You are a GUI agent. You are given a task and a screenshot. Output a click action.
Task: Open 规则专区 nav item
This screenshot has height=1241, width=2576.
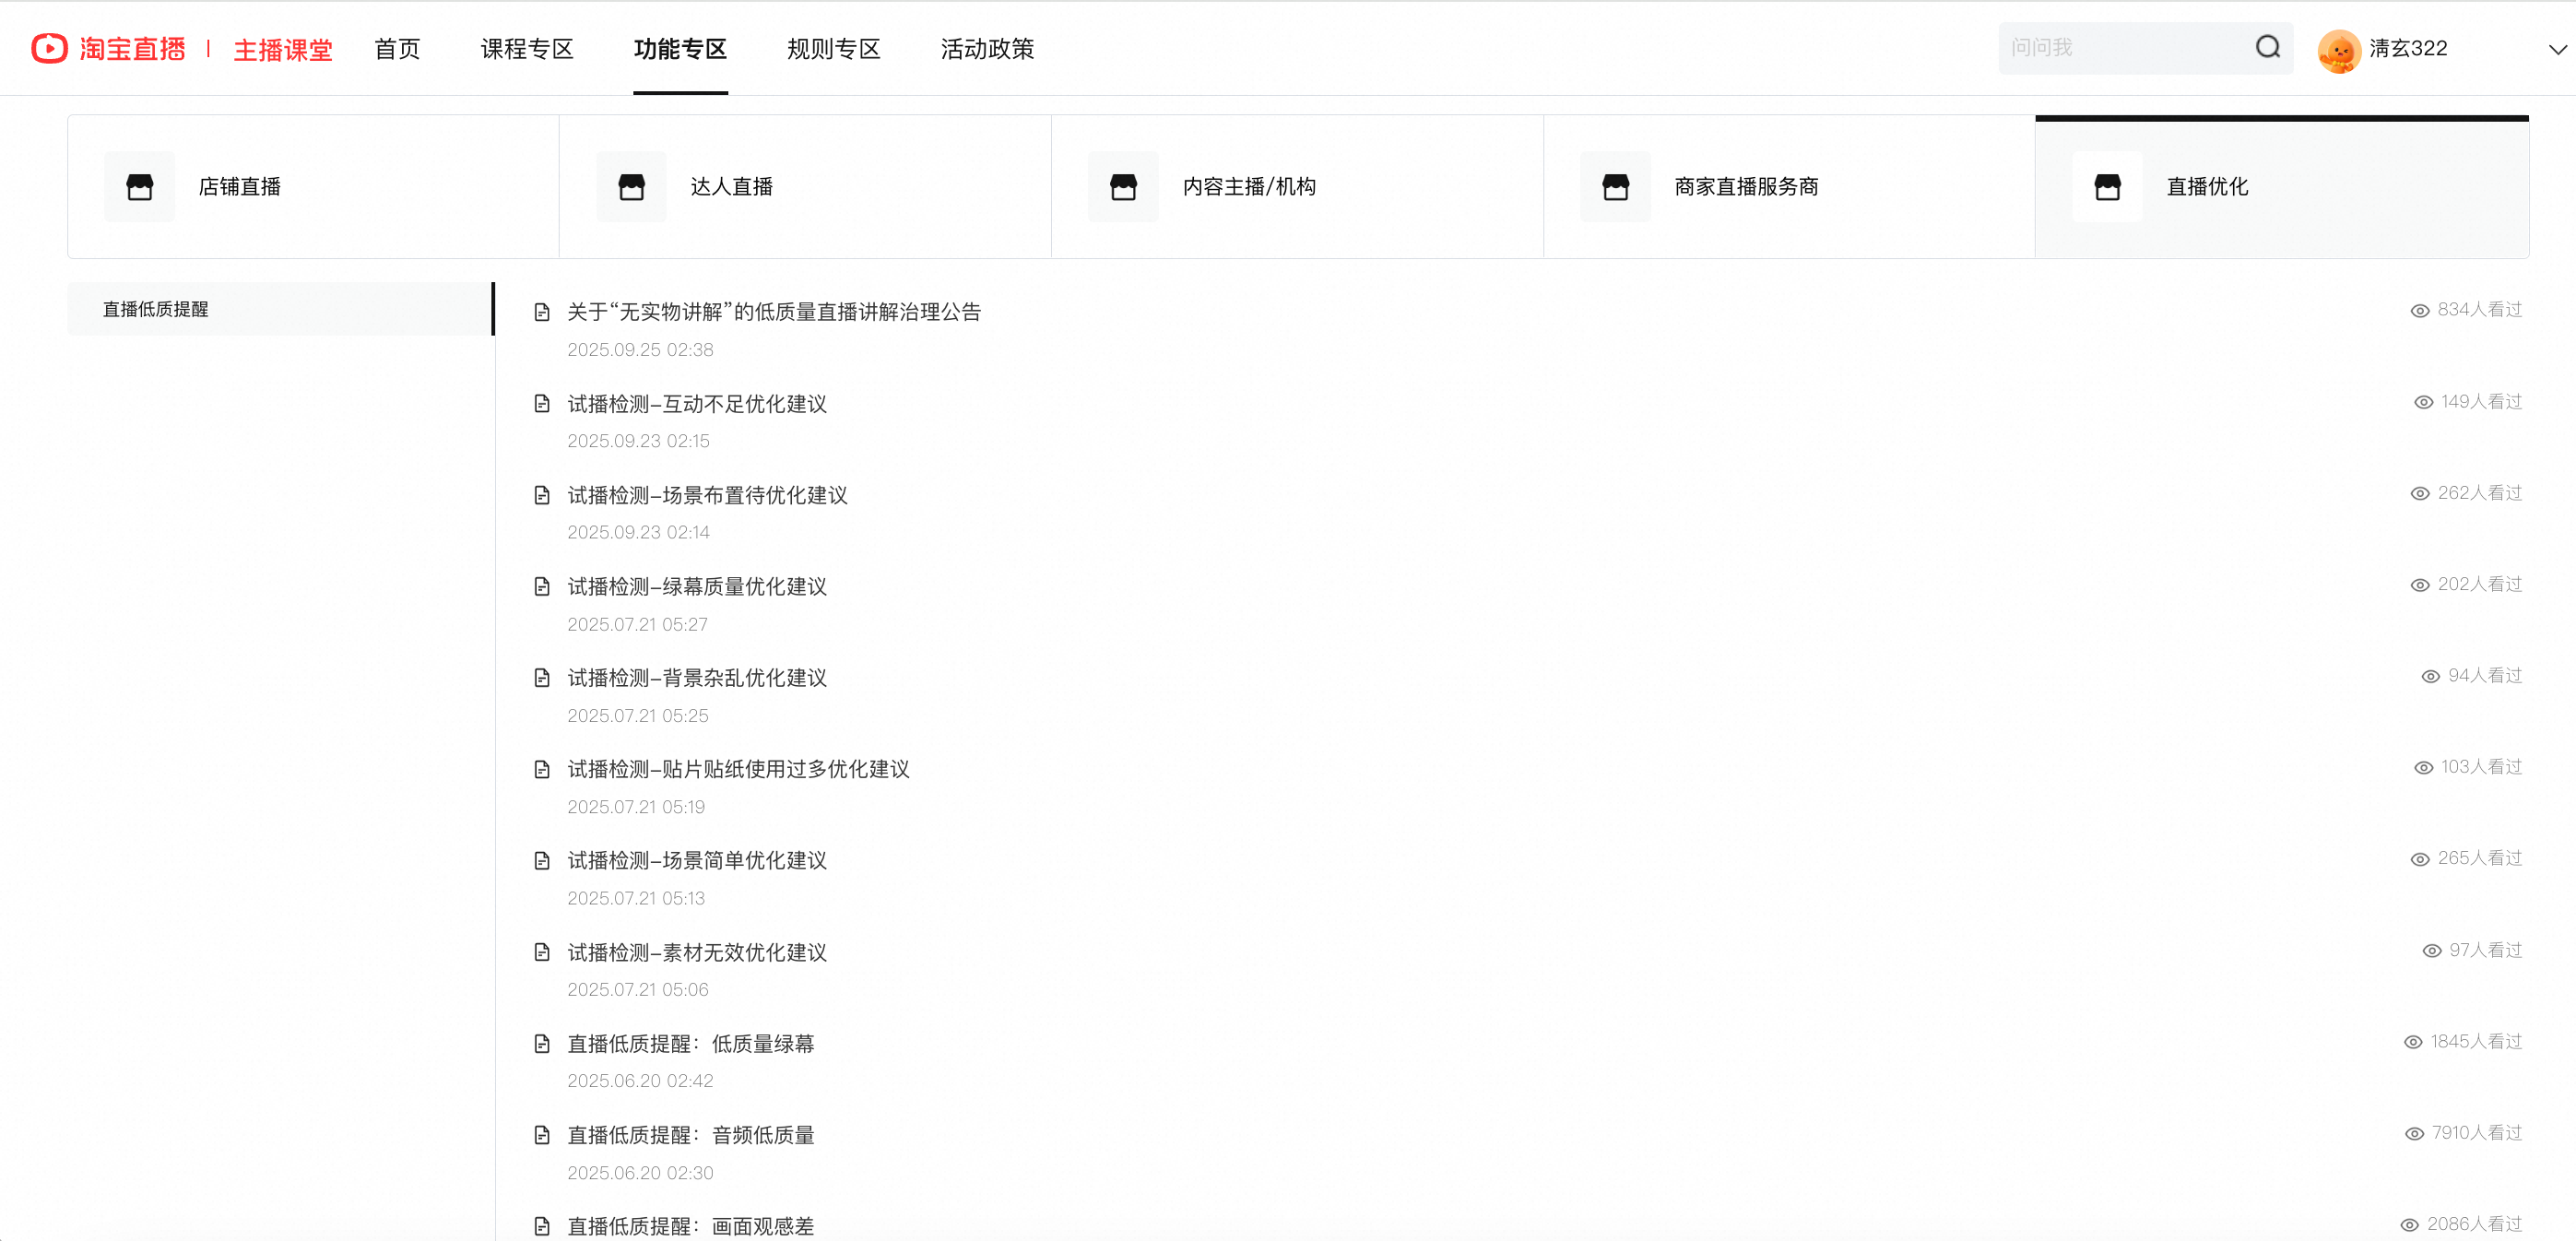pos(833,49)
